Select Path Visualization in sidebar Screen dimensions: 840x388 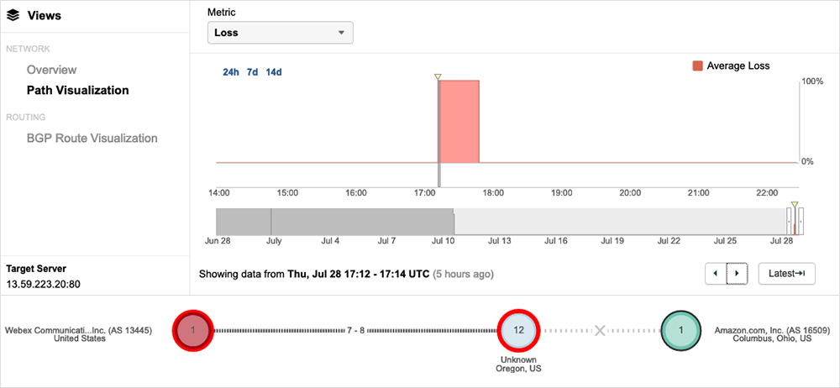pos(77,90)
